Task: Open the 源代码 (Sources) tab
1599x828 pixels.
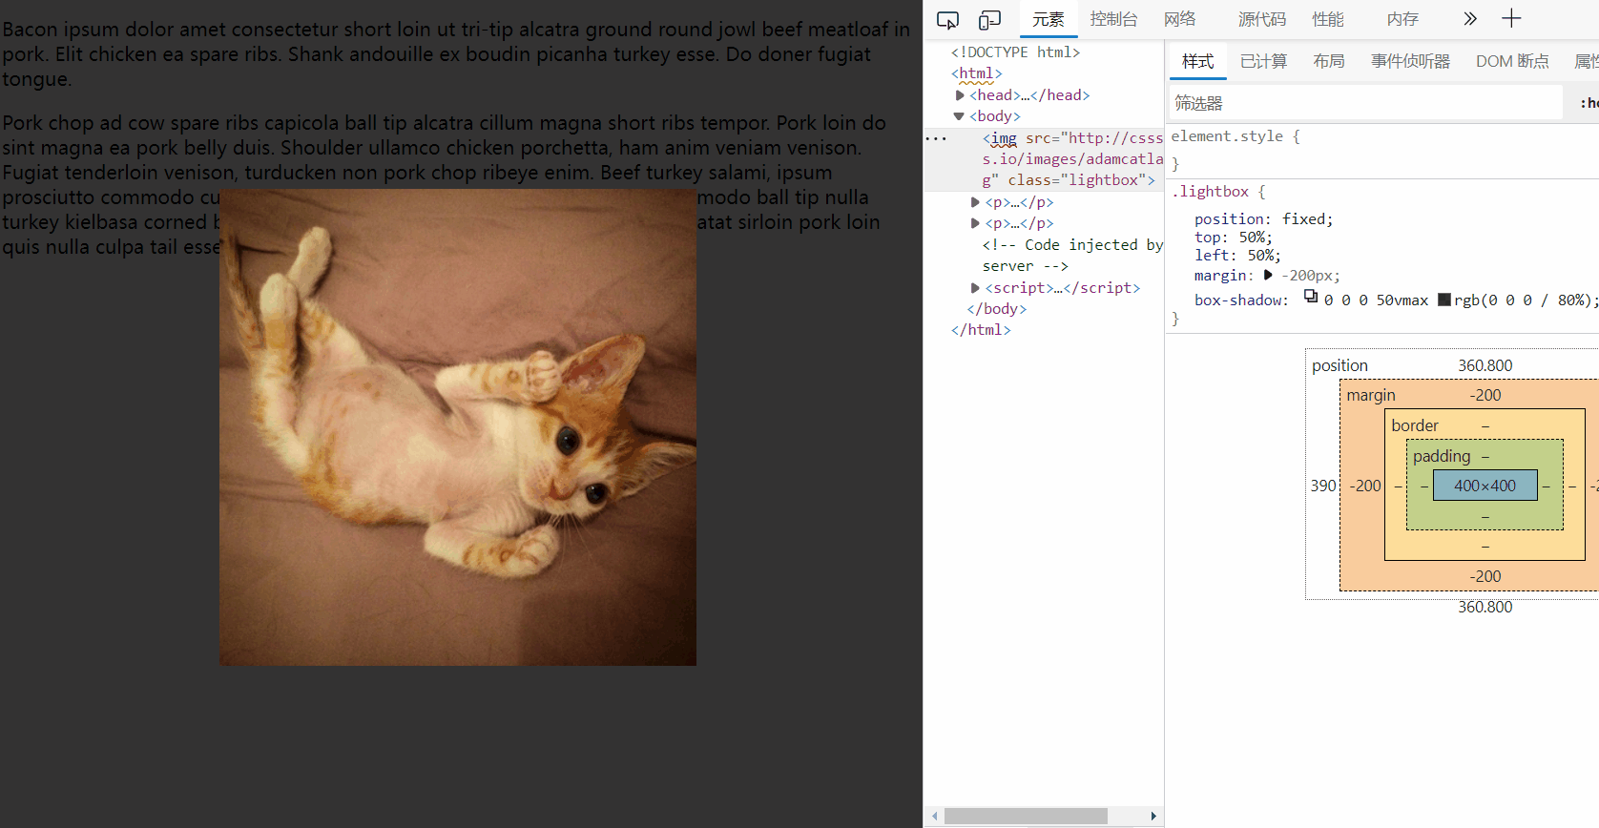Action: pos(1261,19)
